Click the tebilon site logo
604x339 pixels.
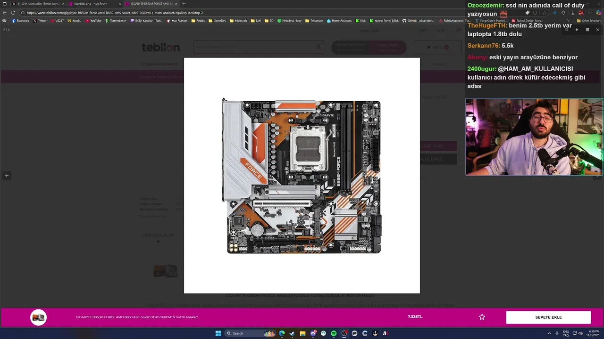160,47
